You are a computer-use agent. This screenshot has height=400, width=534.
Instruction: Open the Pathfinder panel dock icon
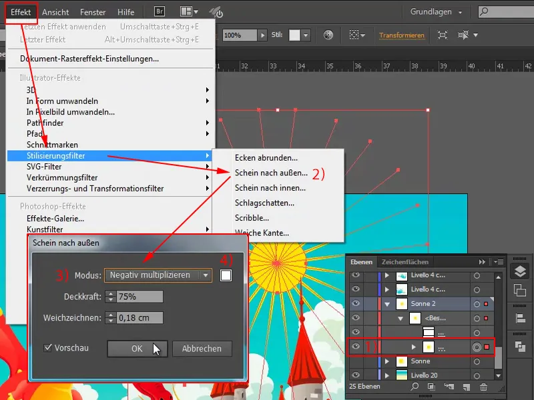click(x=520, y=346)
